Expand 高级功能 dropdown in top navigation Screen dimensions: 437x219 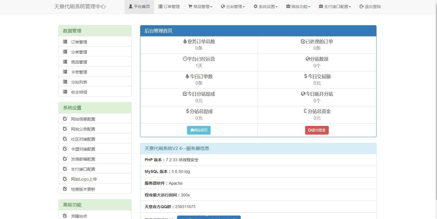(298, 7)
